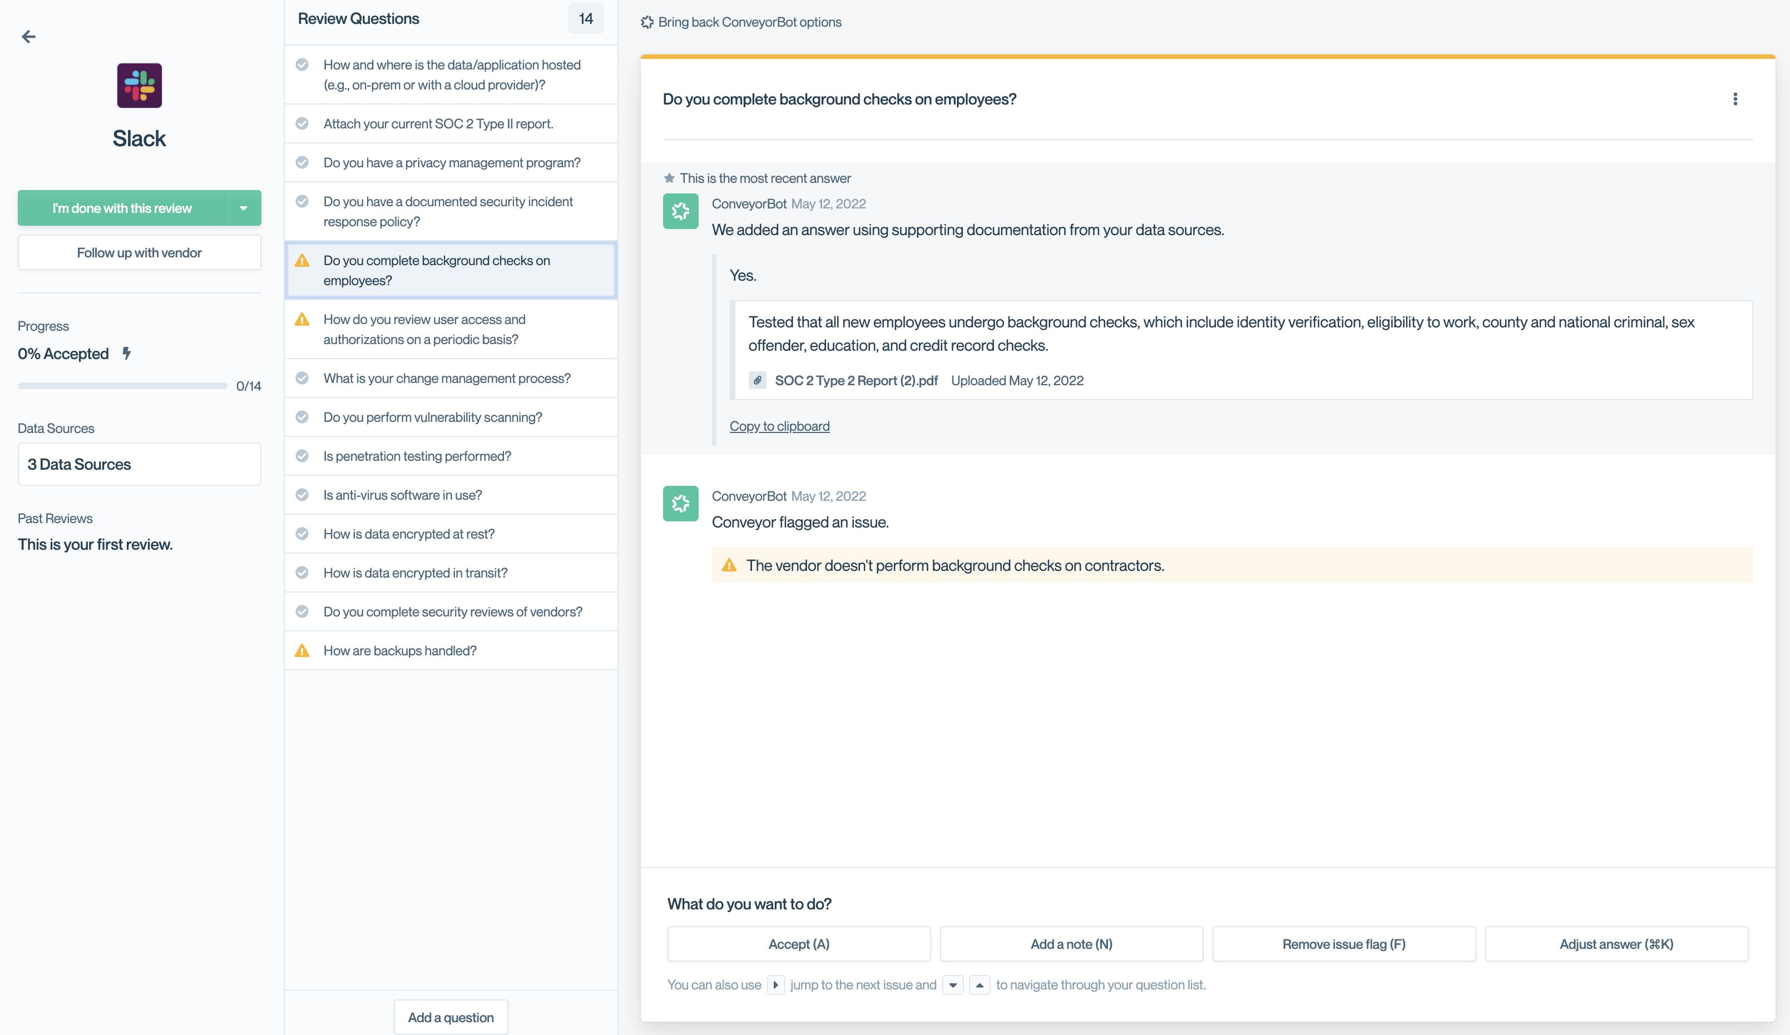The height and width of the screenshot is (1035, 1790).
Task: Select 'What is your change management process?' question
Action: [446, 379]
